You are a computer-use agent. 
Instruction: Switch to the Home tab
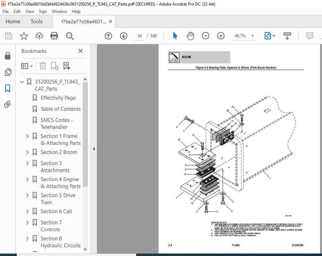(x=13, y=21)
